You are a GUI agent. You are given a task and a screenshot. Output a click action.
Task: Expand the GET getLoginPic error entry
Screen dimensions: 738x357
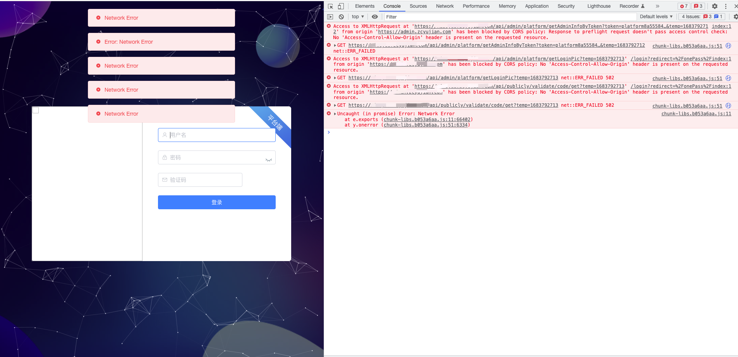pyautogui.click(x=335, y=78)
